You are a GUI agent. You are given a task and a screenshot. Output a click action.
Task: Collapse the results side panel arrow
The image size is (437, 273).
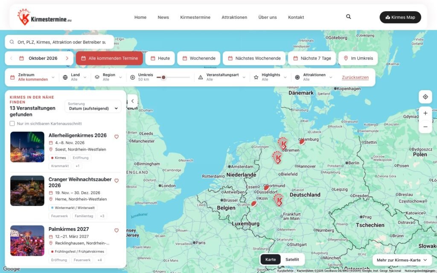coord(132,101)
